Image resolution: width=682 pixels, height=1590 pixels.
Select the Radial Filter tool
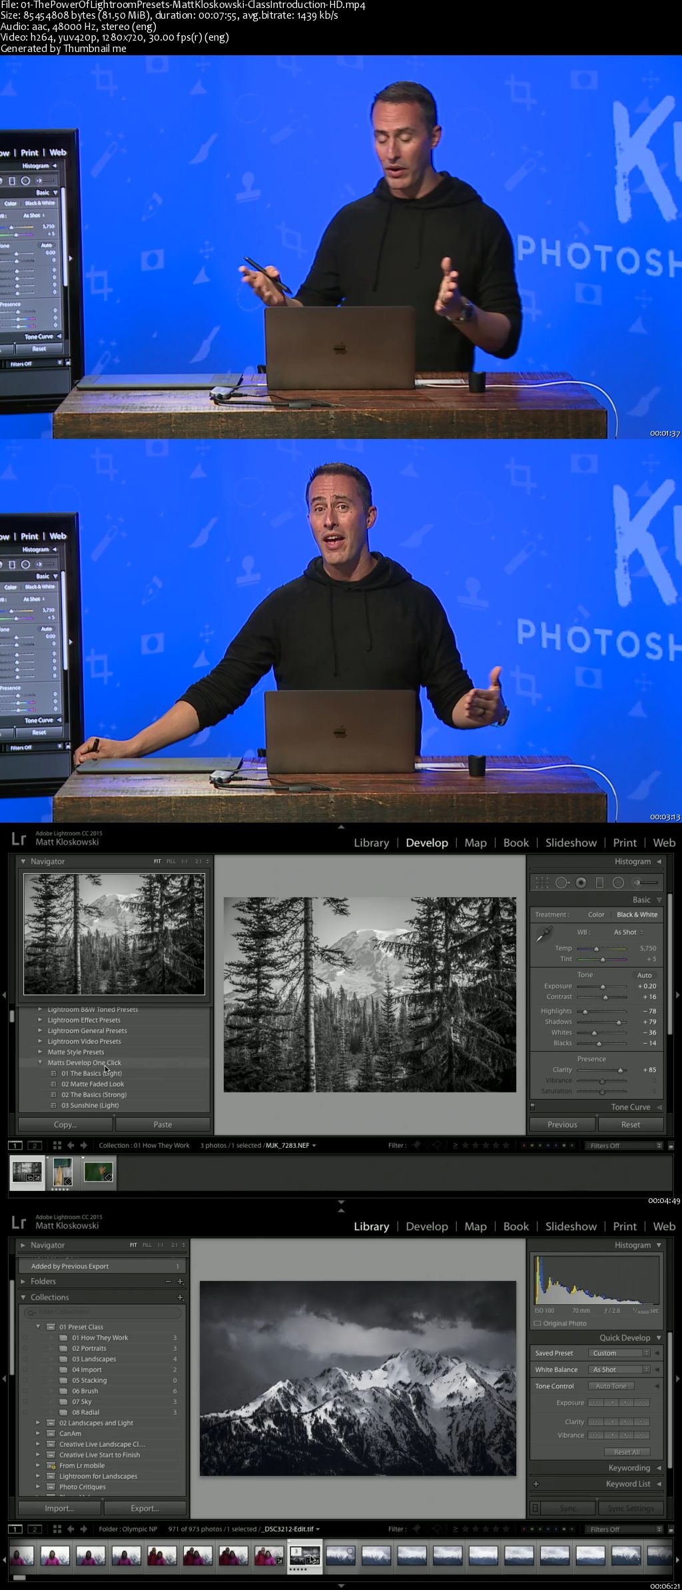pos(618,883)
